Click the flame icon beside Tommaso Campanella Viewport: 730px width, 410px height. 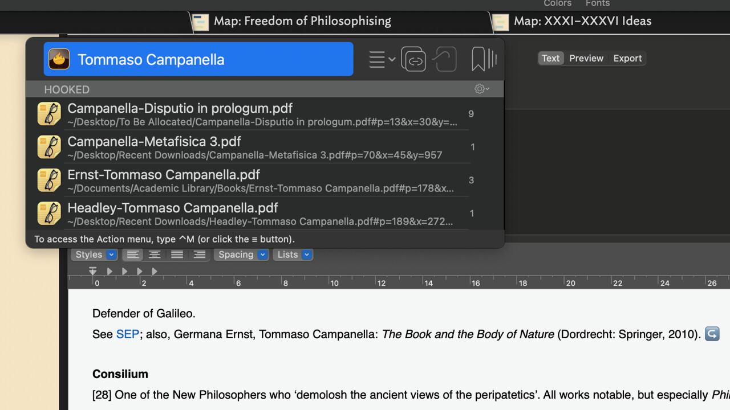pos(59,59)
